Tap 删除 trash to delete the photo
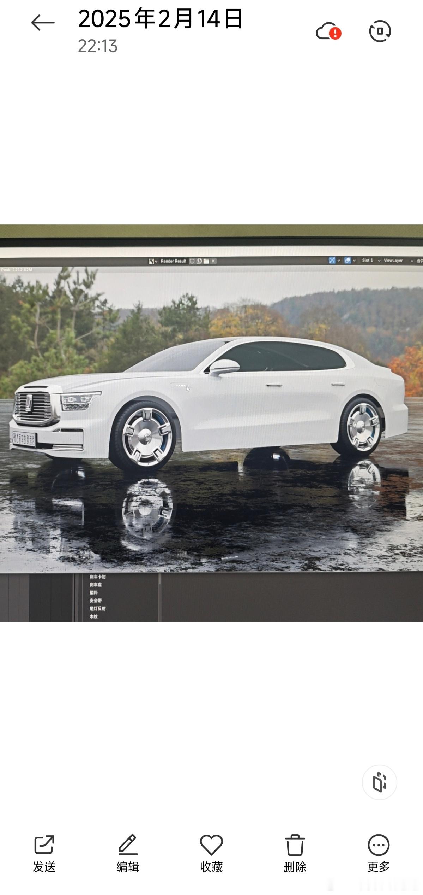The image size is (423, 895). click(x=295, y=853)
